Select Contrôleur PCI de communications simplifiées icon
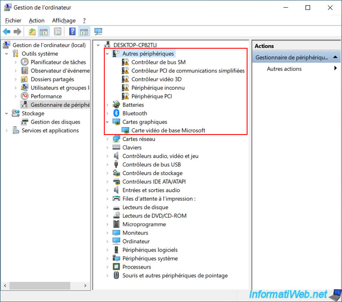Image resolution: width=342 pixels, height=302 pixels. [x=125, y=71]
